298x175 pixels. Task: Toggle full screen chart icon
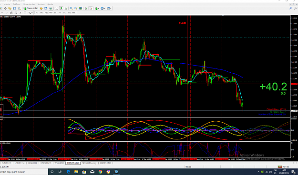[x=46, y=9]
